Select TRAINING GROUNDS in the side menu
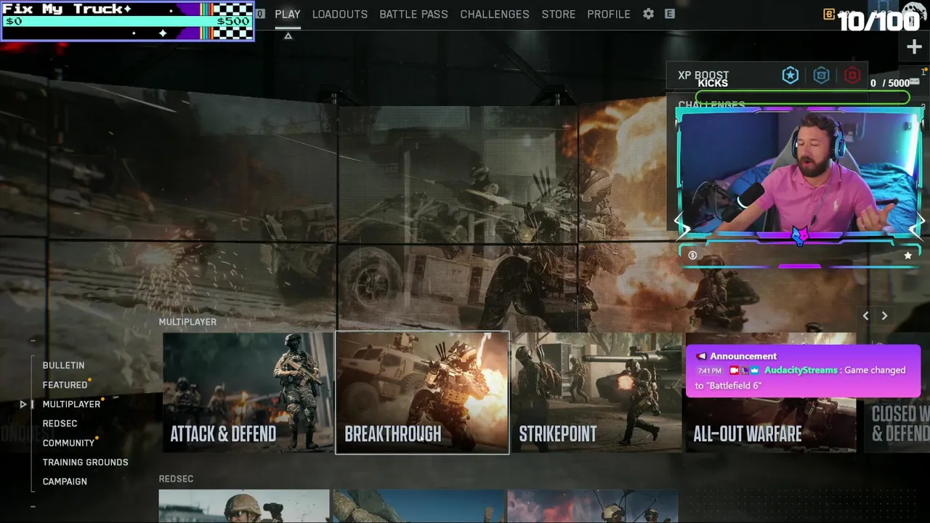930x523 pixels. [x=85, y=462]
